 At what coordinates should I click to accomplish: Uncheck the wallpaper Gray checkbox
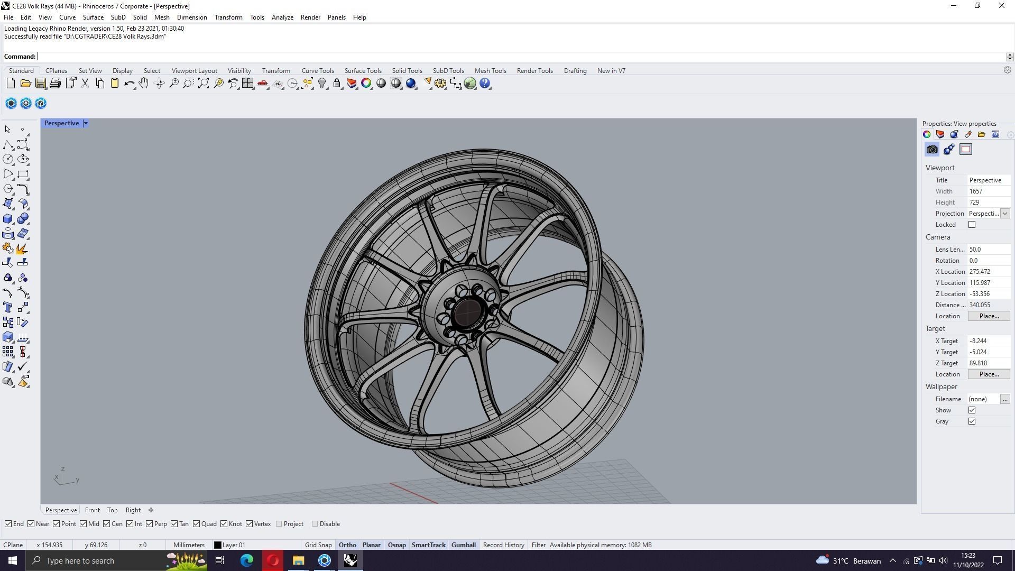(972, 421)
